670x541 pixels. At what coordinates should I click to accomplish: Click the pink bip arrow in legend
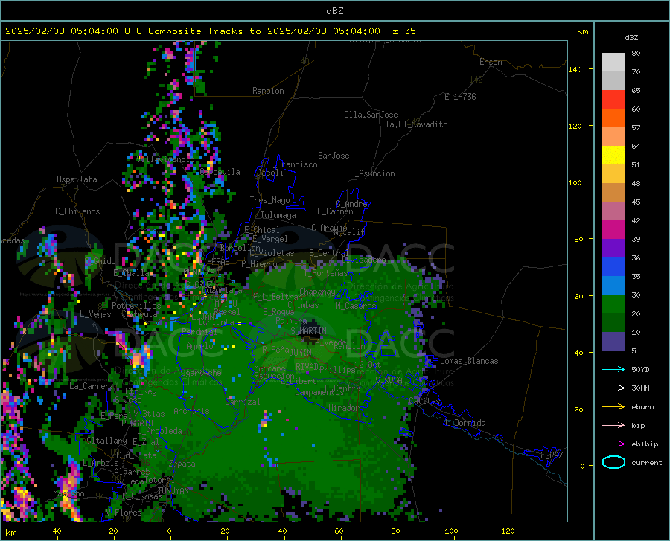pyautogui.click(x=613, y=425)
